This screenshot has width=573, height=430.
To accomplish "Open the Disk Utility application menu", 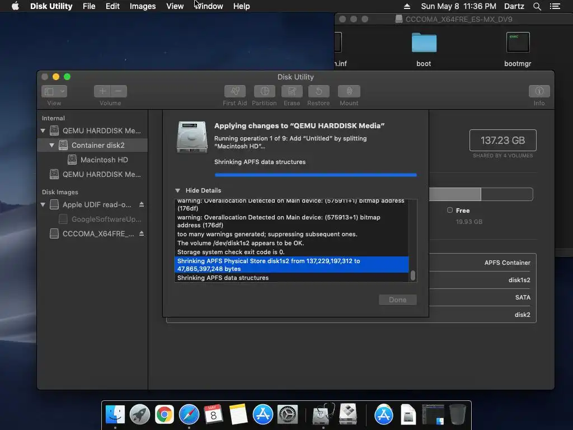I will click(x=51, y=6).
